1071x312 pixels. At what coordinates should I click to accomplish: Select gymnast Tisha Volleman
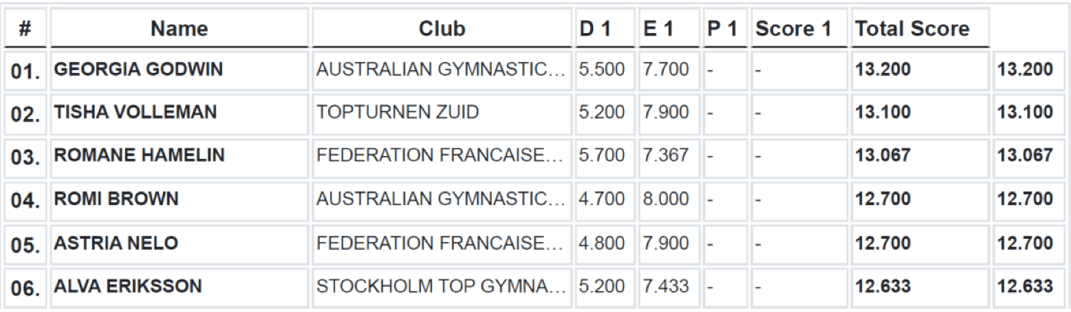coord(135,113)
